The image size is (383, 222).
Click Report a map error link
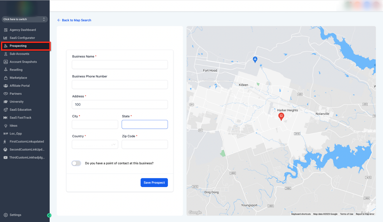coord(365,214)
